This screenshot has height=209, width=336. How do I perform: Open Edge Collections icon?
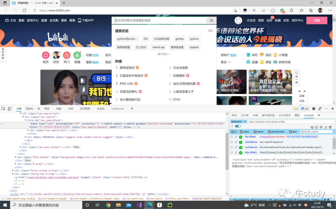click(x=311, y=10)
